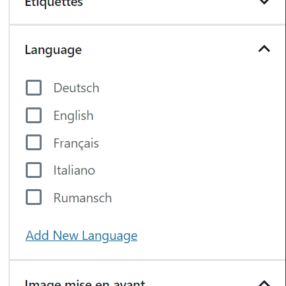
Task: Click the Italiano label text
Action: coord(74,170)
